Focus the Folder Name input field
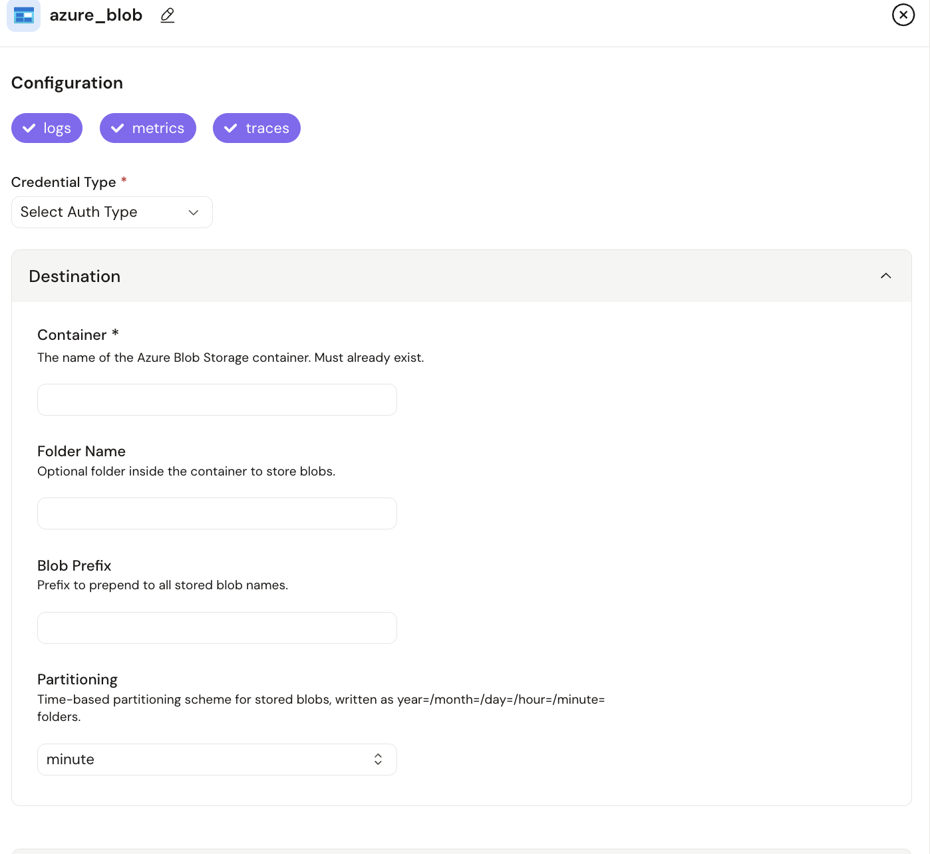This screenshot has width=930, height=854. (217, 513)
